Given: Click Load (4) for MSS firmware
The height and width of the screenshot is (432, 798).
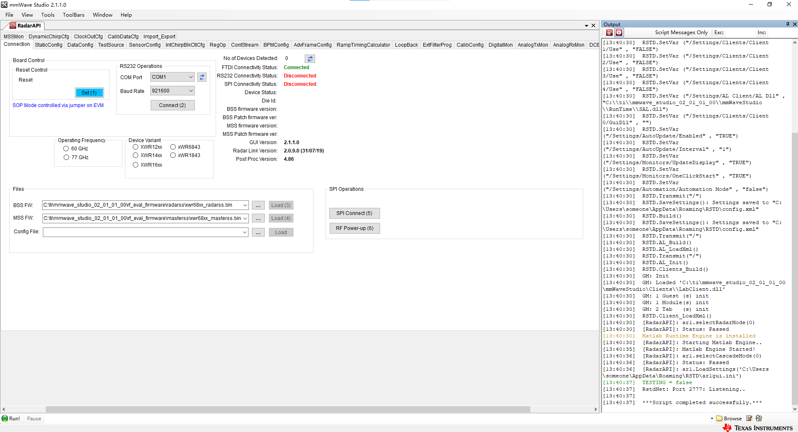Looking at the screenshot, I should tap(281, 218).
